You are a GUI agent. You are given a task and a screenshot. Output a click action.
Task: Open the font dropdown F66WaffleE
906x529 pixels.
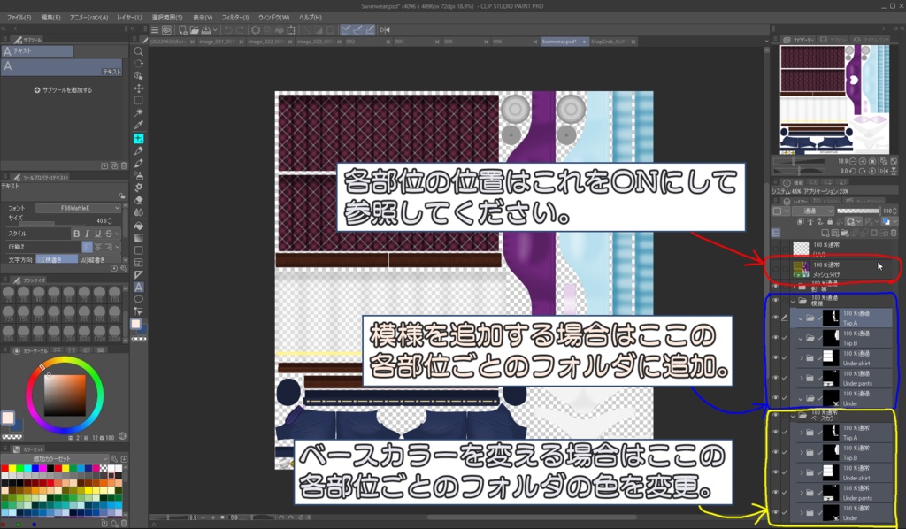(78, 208)
